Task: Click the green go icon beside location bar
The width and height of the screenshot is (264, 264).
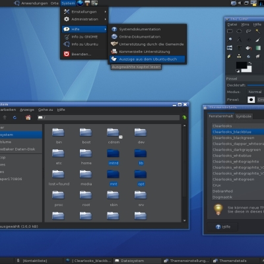Action: pos(184,117)
